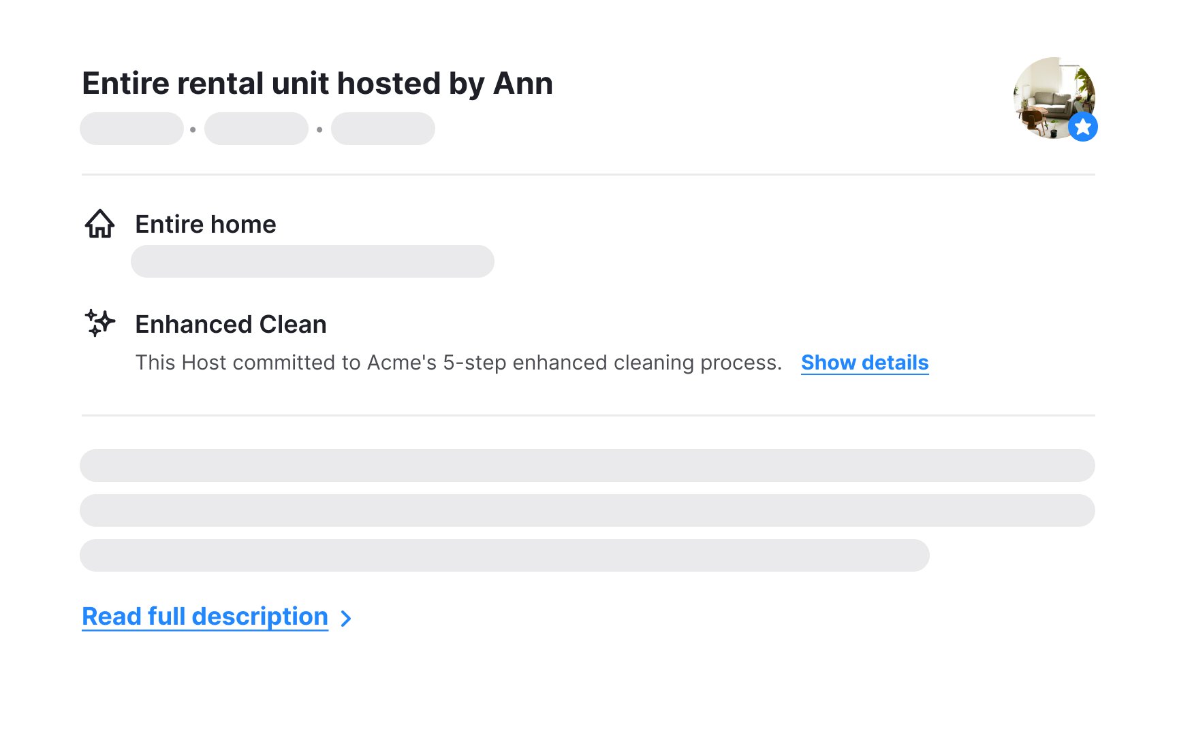
Task: Click the shortest, last description placeholder line
Action: tap(504, 555)
